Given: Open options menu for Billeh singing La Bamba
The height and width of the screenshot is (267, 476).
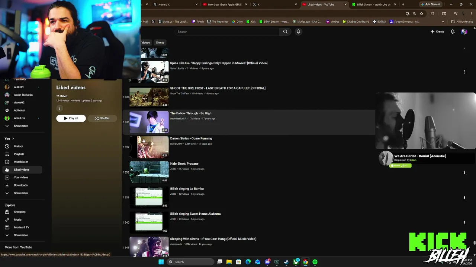Looking at the screenshot, I should pos(464,198).
